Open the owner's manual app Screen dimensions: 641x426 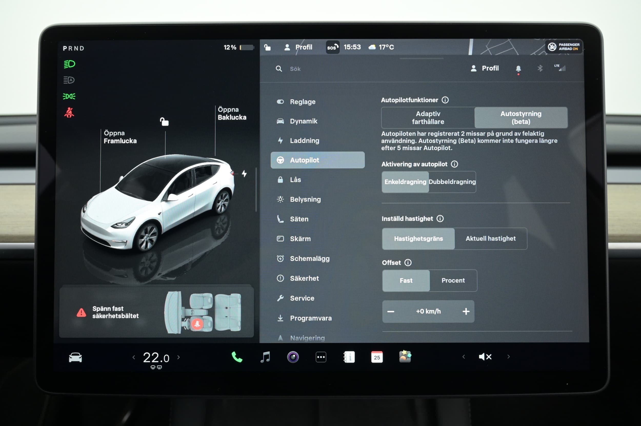pyautogui.click(x=349, y=357)
